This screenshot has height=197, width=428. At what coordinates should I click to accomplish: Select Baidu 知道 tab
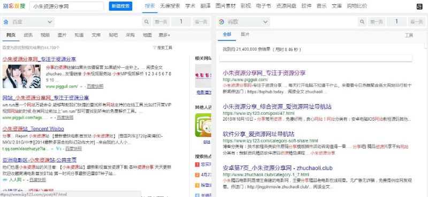[79, 35]
